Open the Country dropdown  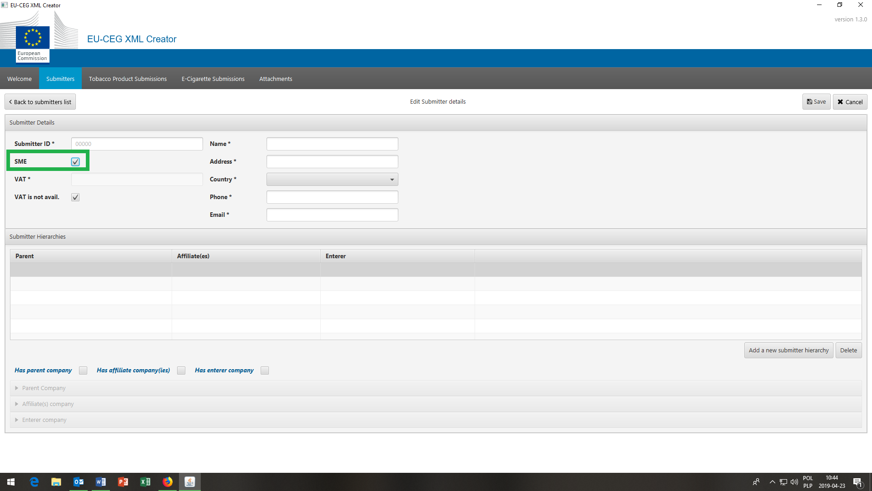pyautogui.click(x=332, y=180)
